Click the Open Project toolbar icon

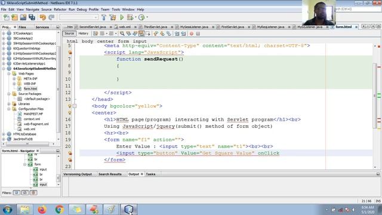[x=23, y=17]
